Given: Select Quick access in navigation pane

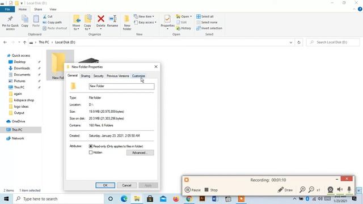Looking at the screenshot, I should click(x=21, y=56).
